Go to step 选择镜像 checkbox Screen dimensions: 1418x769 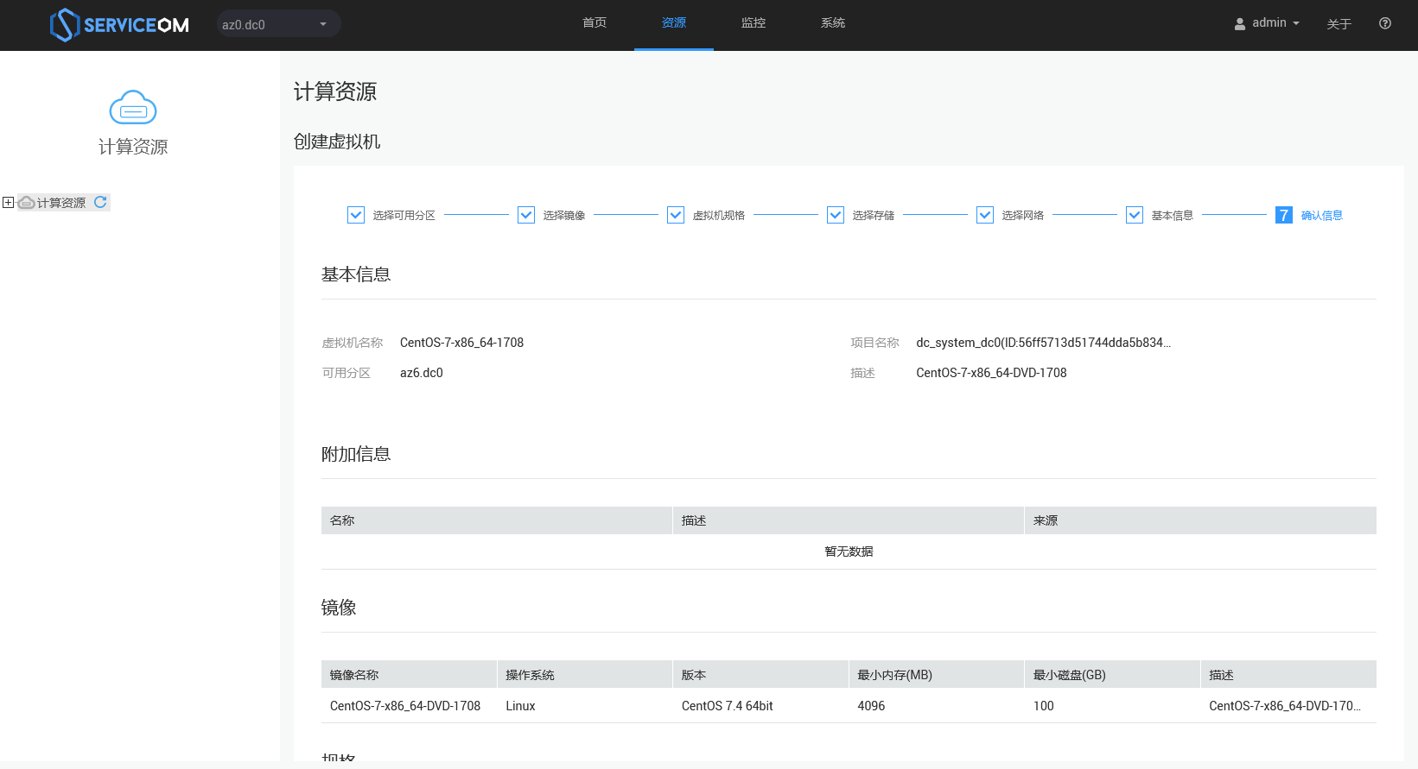[x=526, y=215]
